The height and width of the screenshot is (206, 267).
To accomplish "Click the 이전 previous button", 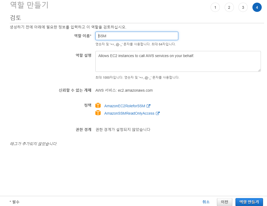I will (x=225, y=202).
